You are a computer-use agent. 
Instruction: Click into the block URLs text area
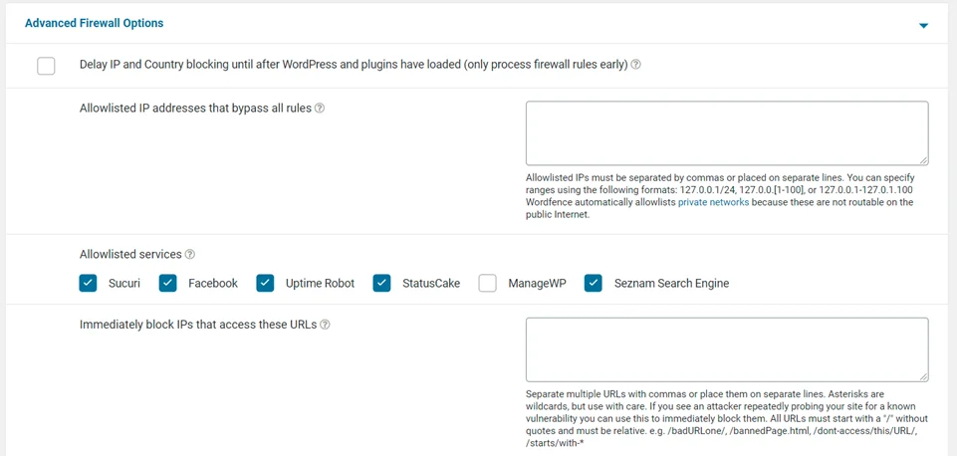pos(727,349)
